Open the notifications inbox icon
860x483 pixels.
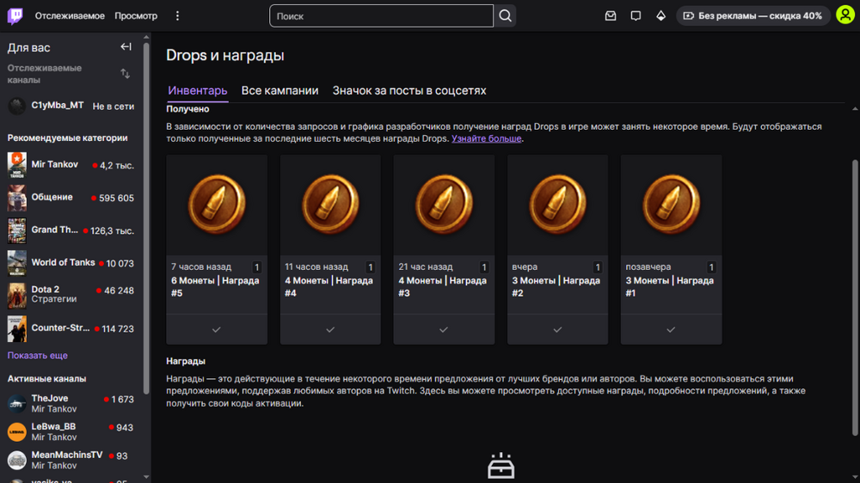[x=611, y=15]
